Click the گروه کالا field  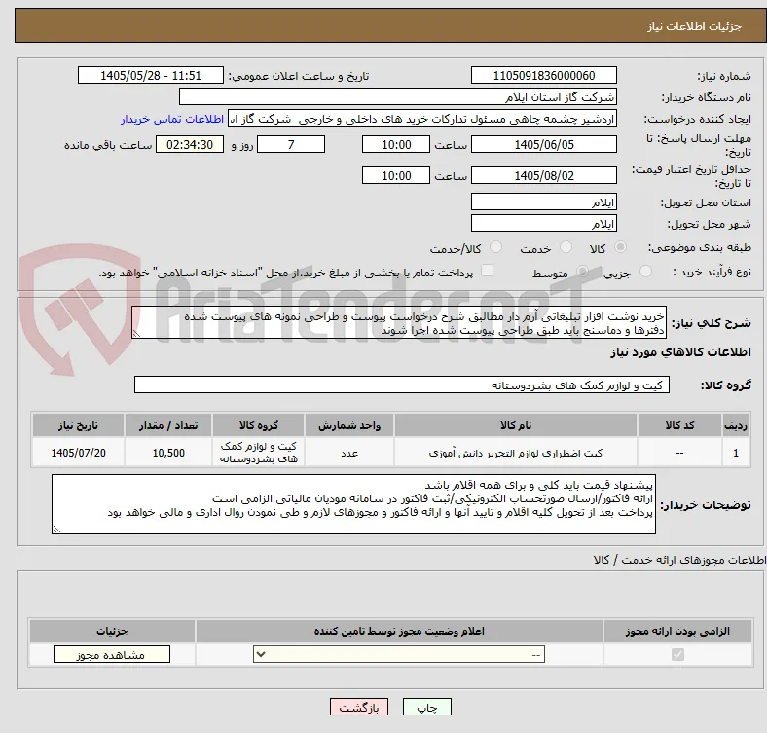pos(402,385)
